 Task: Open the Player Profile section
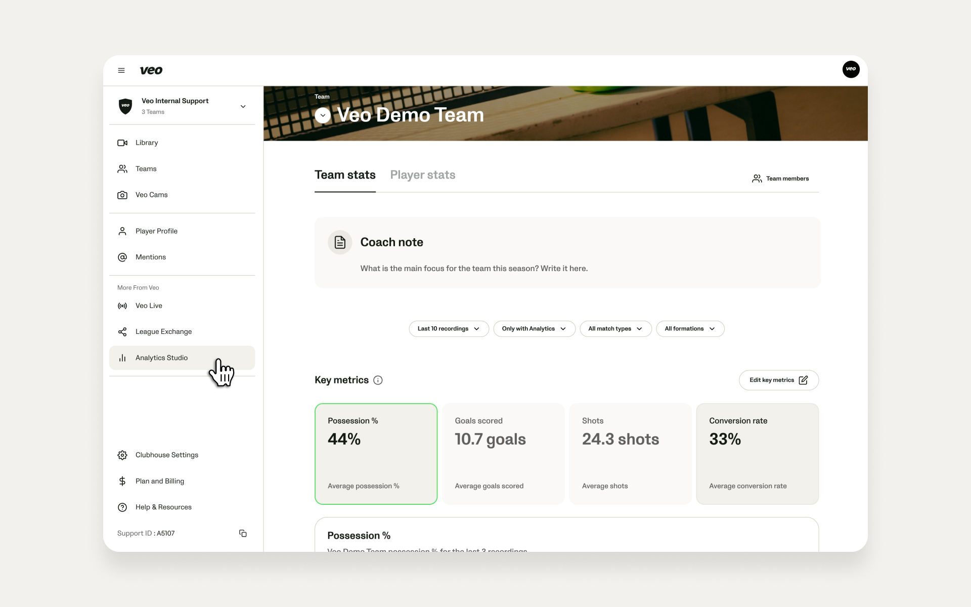point(156,231)
